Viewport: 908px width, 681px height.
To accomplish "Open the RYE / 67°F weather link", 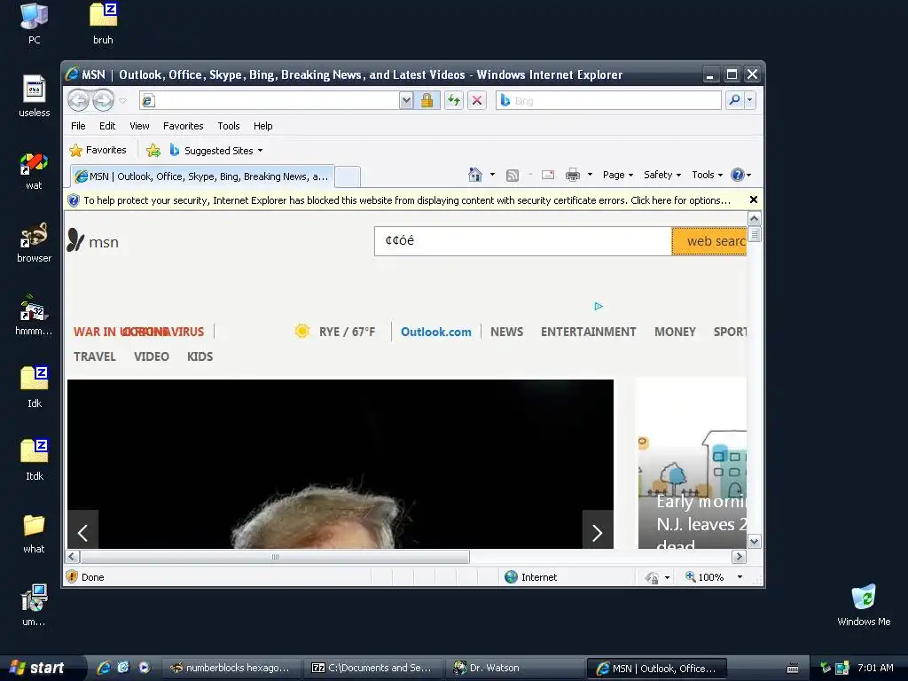I will [334, 332].
